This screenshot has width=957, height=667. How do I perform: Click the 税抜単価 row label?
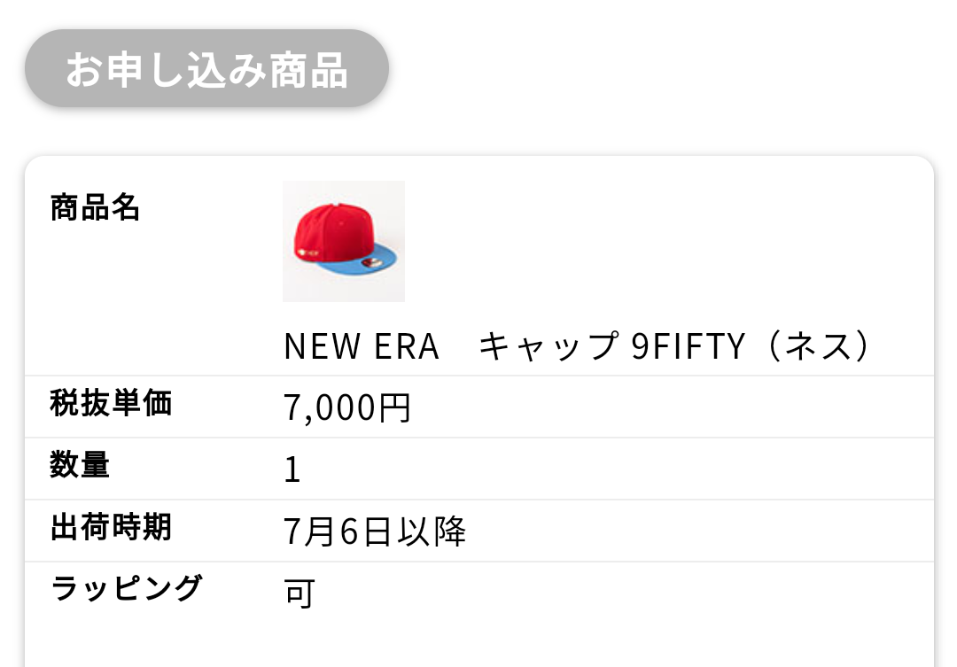tap(111, 405)
